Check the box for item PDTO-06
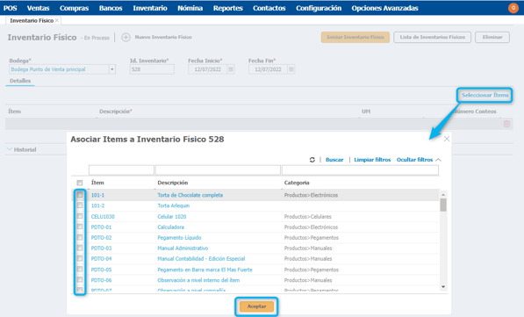 point(80,280)
